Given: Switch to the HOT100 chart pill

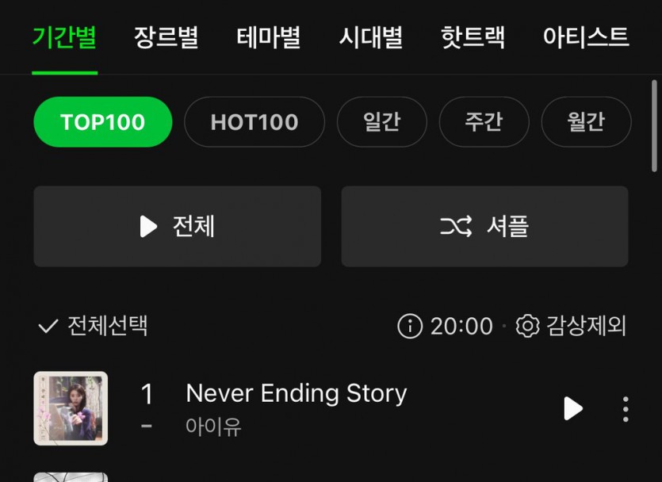Looking at the screenshot, I should [254, 122].
